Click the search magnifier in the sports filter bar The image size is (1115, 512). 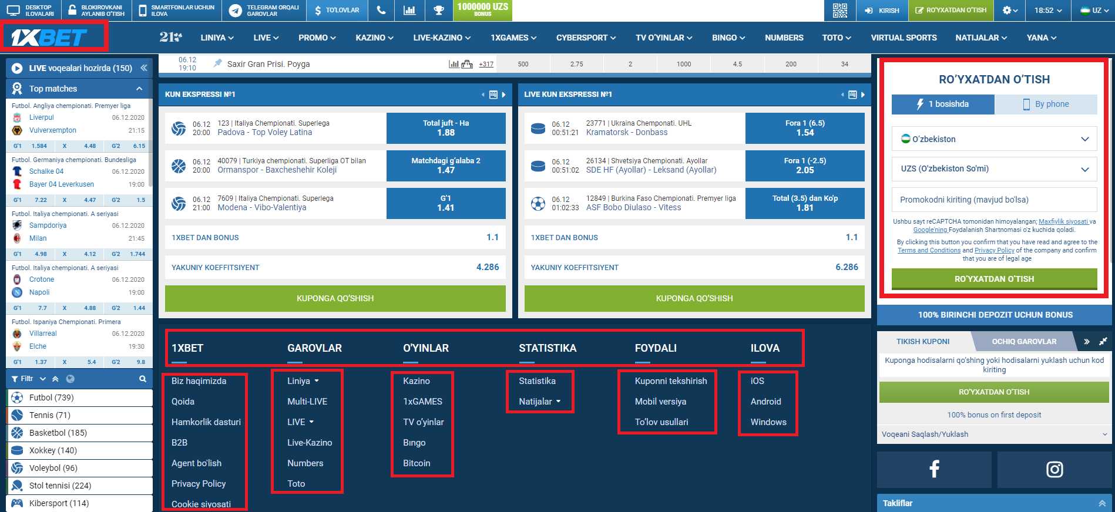coord(142,379)
